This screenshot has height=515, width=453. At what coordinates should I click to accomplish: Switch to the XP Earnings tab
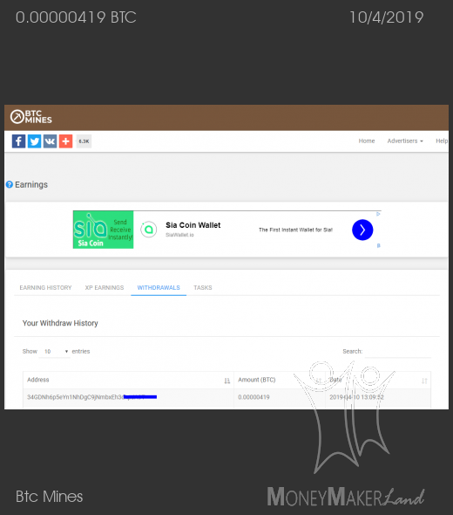click(105, 288)
